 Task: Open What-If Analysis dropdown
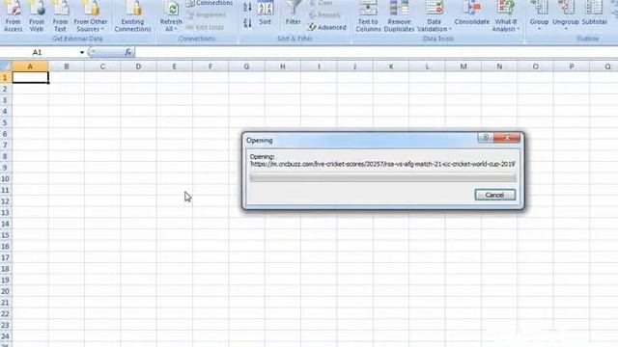click(x=506, y=16)
